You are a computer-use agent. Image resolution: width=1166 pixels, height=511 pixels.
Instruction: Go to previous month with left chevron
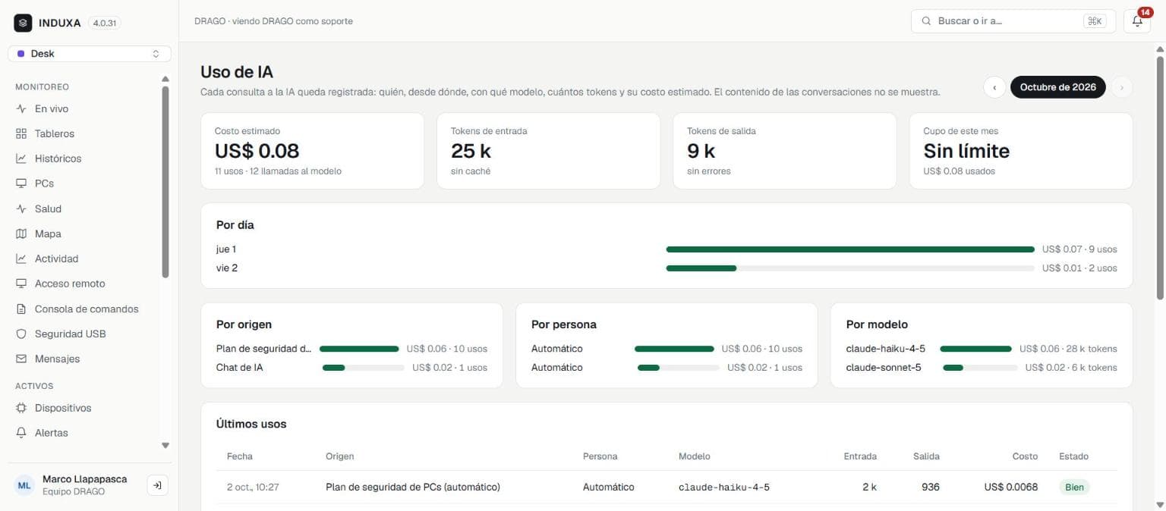click(x=994, y=87)
